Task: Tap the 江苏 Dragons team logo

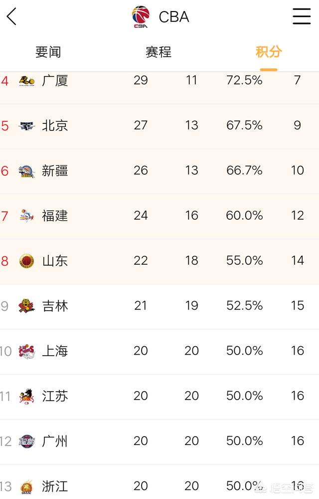Action: [26, 397]
